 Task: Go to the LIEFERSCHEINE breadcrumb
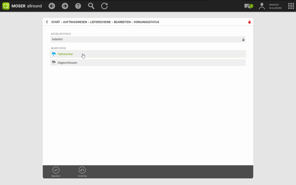point(100,22)
